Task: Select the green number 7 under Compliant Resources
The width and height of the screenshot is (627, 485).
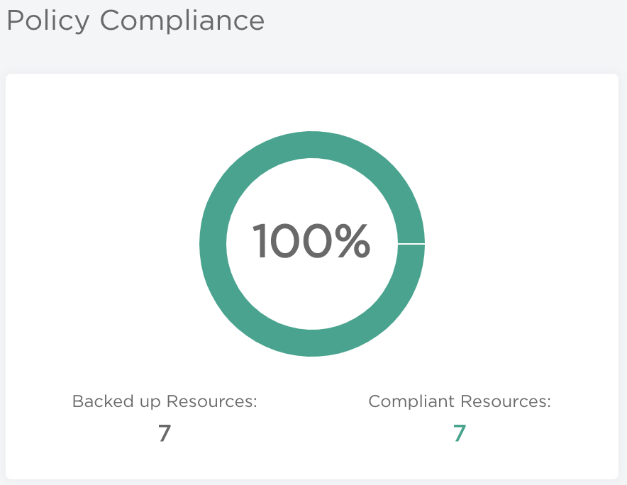Action: pos(458,433)
